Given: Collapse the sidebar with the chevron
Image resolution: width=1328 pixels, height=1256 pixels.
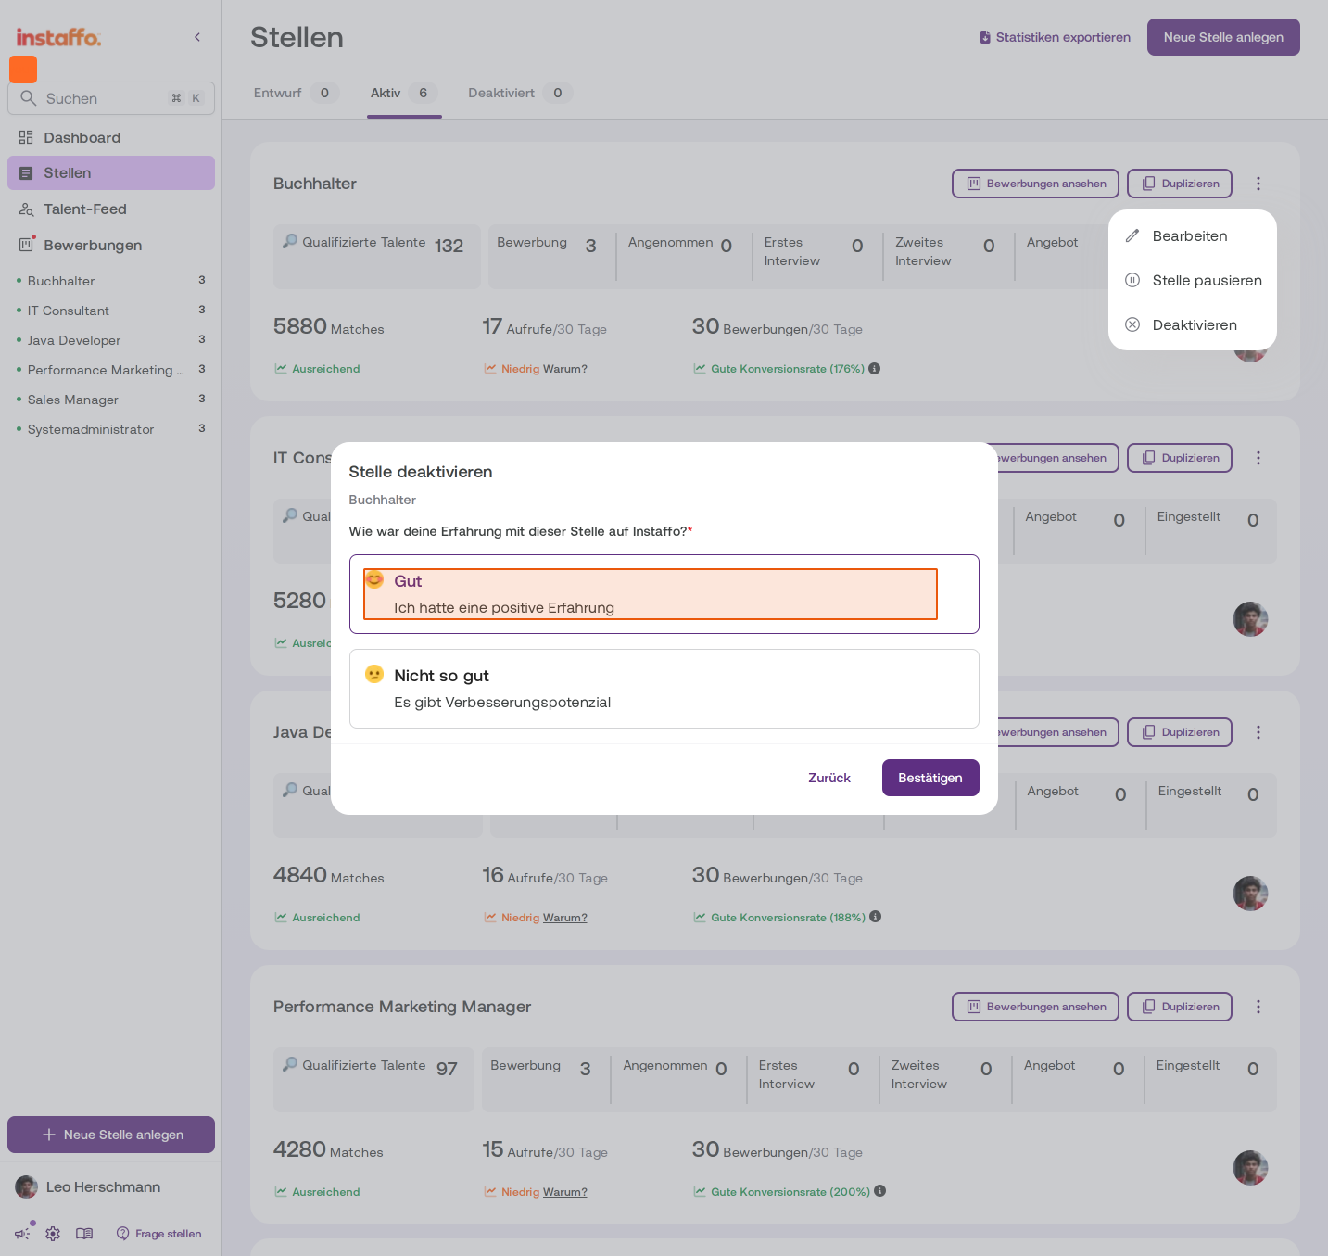Looking at the screenshot, I should tap(197, 37).
